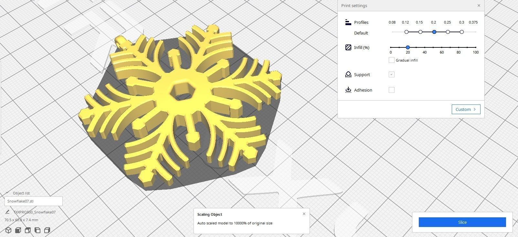Screen dimensions: 518x237
Task: Toggle the Support checkbox
Action: (391, 74)
